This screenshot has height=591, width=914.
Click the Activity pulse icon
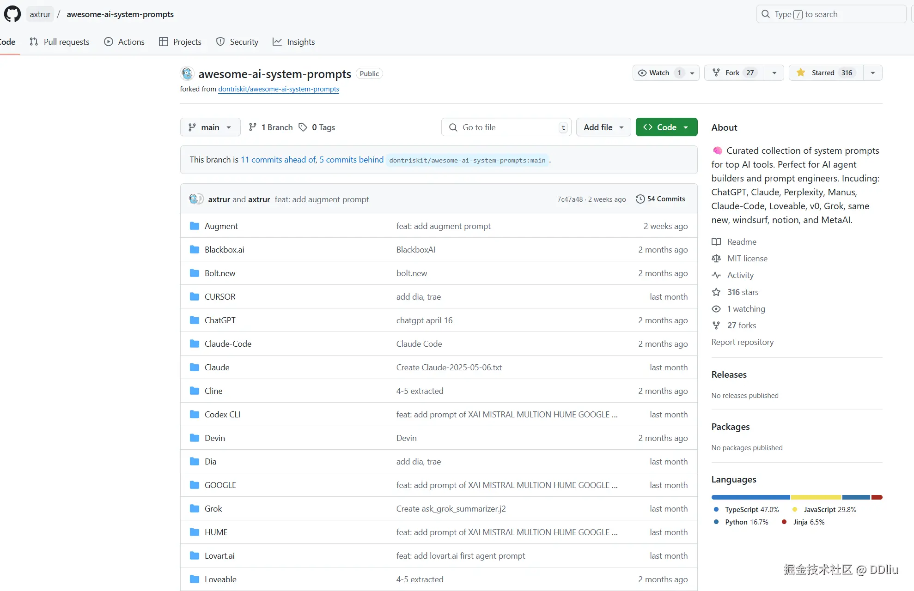click(x=716, y=275)
